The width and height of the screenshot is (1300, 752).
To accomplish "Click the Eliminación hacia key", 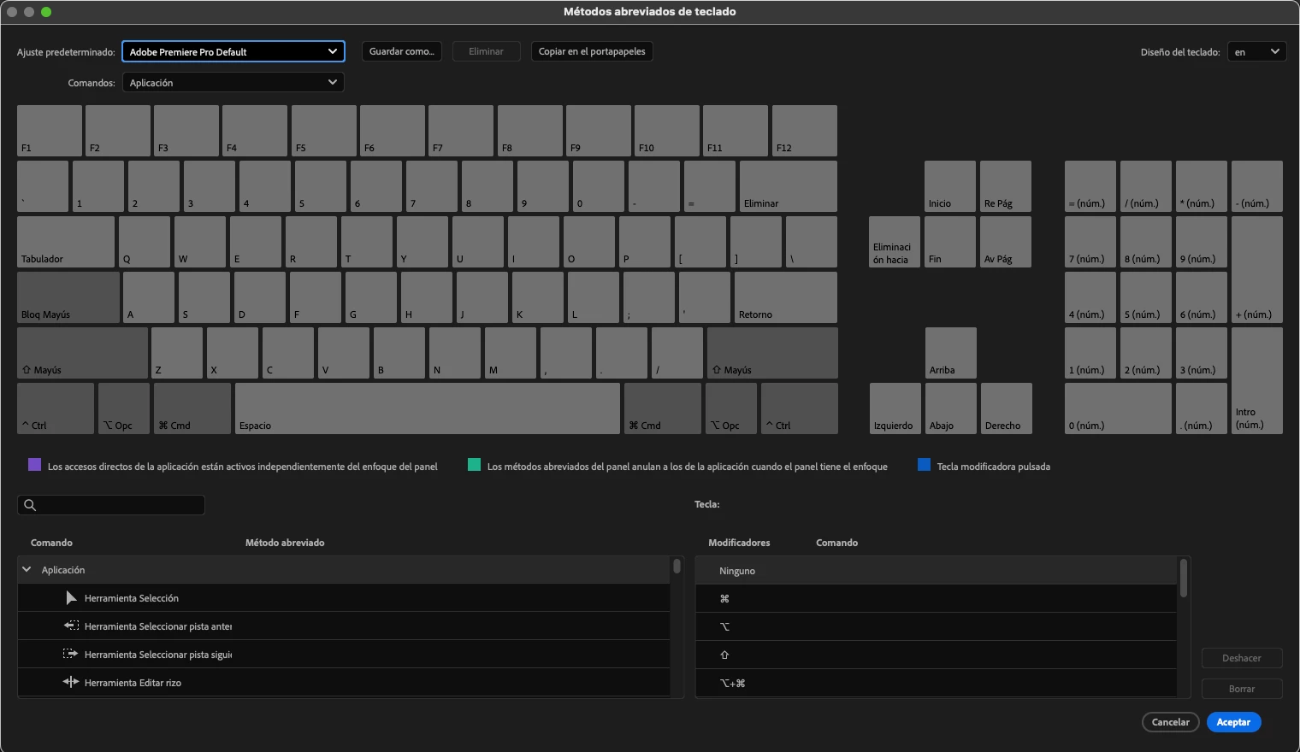I will coord(895,242).
